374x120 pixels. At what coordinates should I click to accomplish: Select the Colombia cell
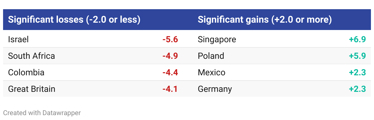coord(26,73)
